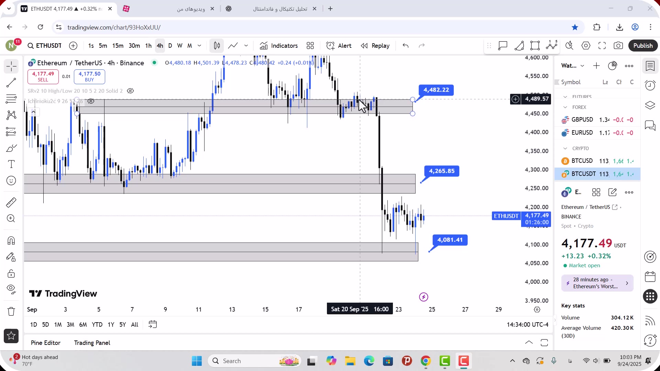Click Windows Start button
The width and height of the screenshot is (660, 371).
(197, 361)
